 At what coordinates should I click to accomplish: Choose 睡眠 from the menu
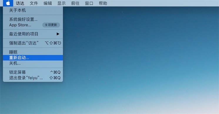33,52
